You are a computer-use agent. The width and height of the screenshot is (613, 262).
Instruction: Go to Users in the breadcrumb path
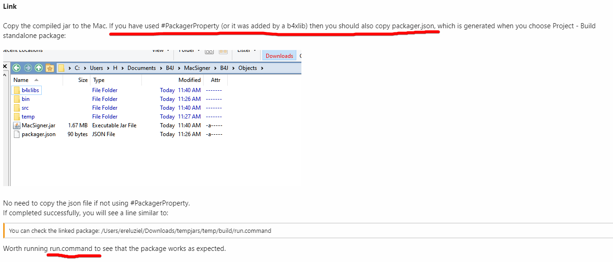96,68
